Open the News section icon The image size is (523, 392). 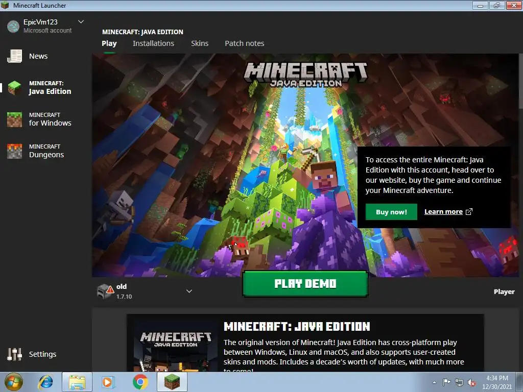[15, 56]
